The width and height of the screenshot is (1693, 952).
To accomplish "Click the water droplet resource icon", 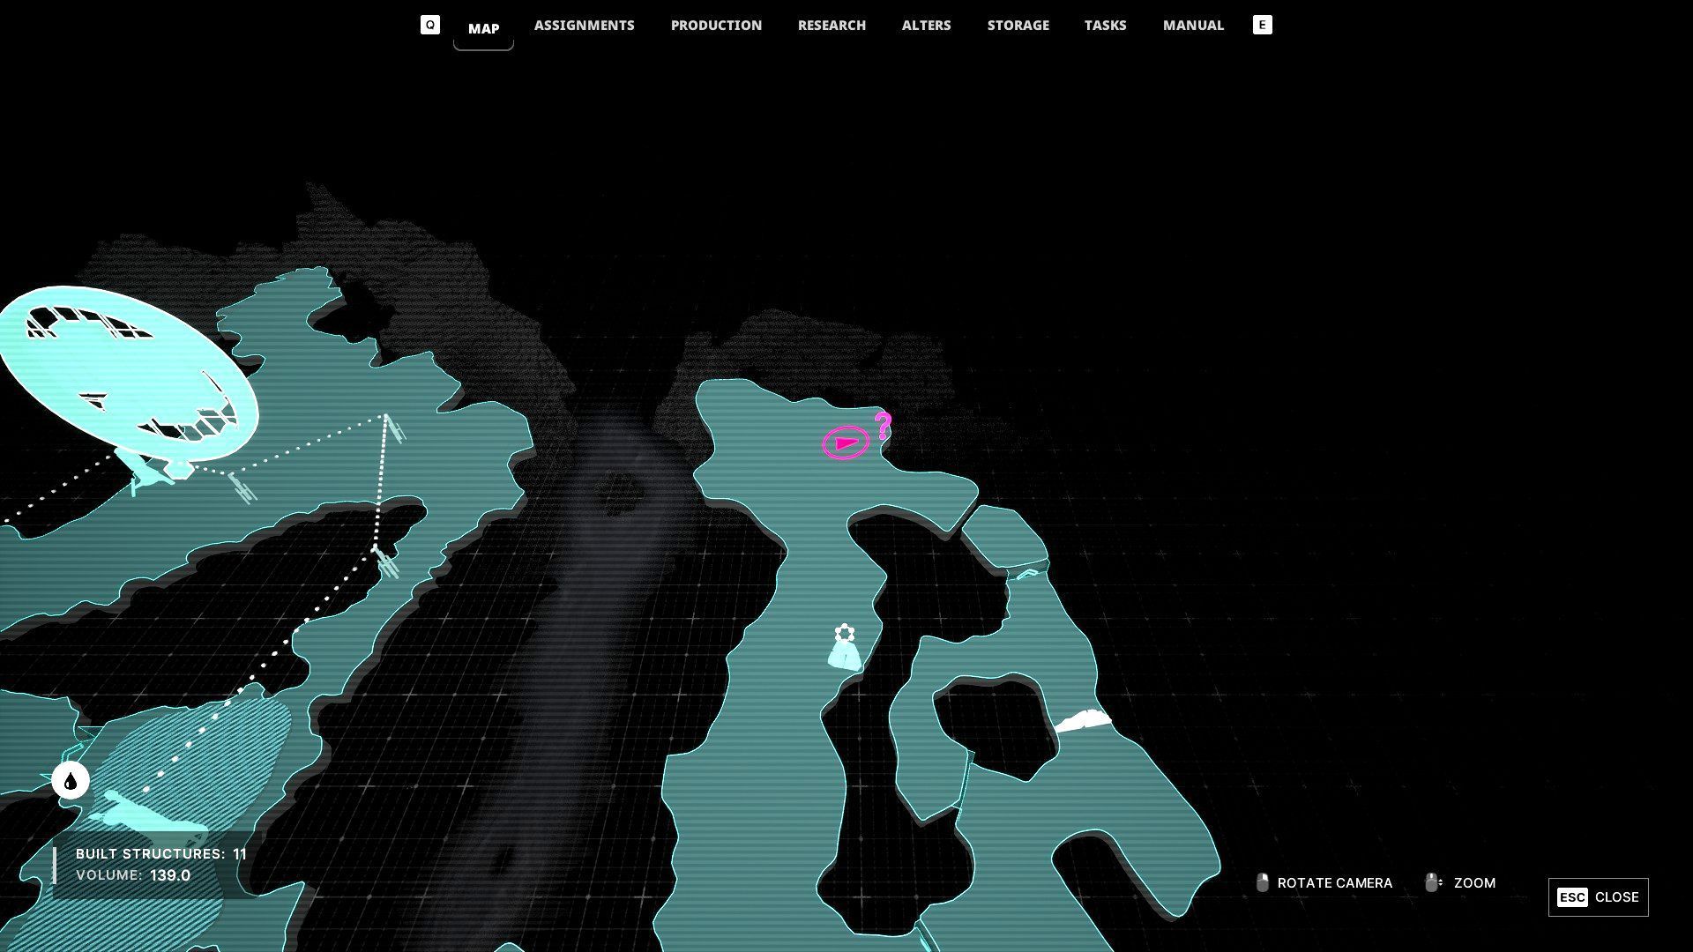I will coord(71,781).
